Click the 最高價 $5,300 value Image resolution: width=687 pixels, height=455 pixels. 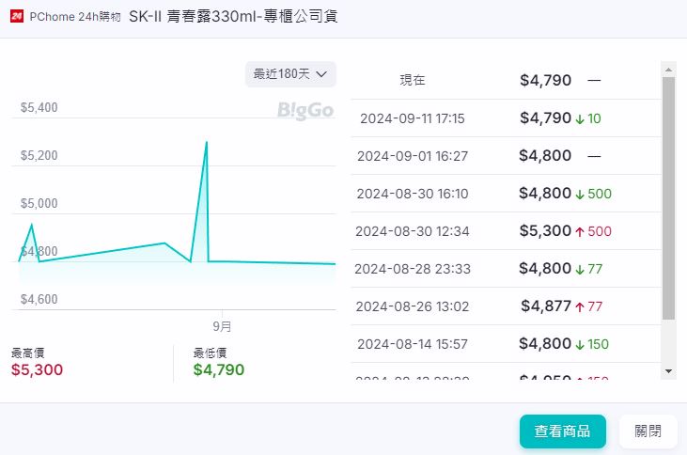[x=38, y=370]
